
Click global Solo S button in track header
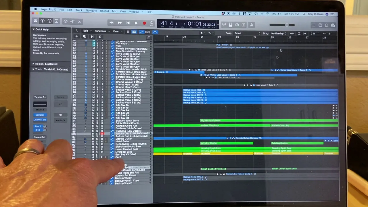pos(100,37)
